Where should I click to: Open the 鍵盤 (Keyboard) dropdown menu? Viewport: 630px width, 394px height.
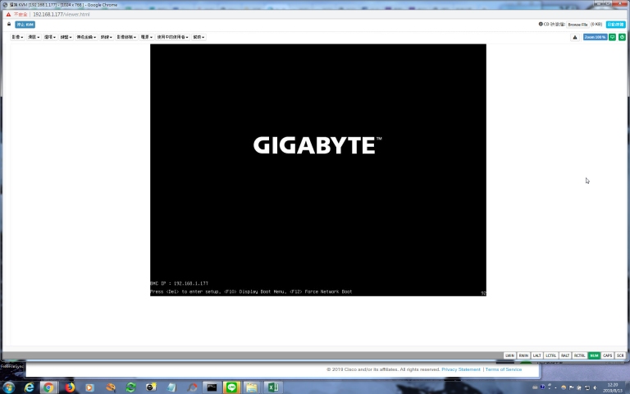point(66,37)
